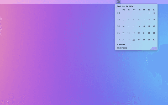168x105 pixels.
Task: Pick June 18 in the calendar
Action: 129,33
